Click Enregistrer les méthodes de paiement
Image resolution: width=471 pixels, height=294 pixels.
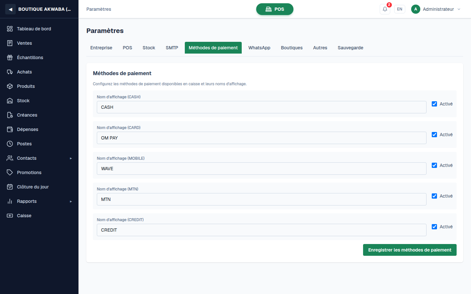[410, 250]
